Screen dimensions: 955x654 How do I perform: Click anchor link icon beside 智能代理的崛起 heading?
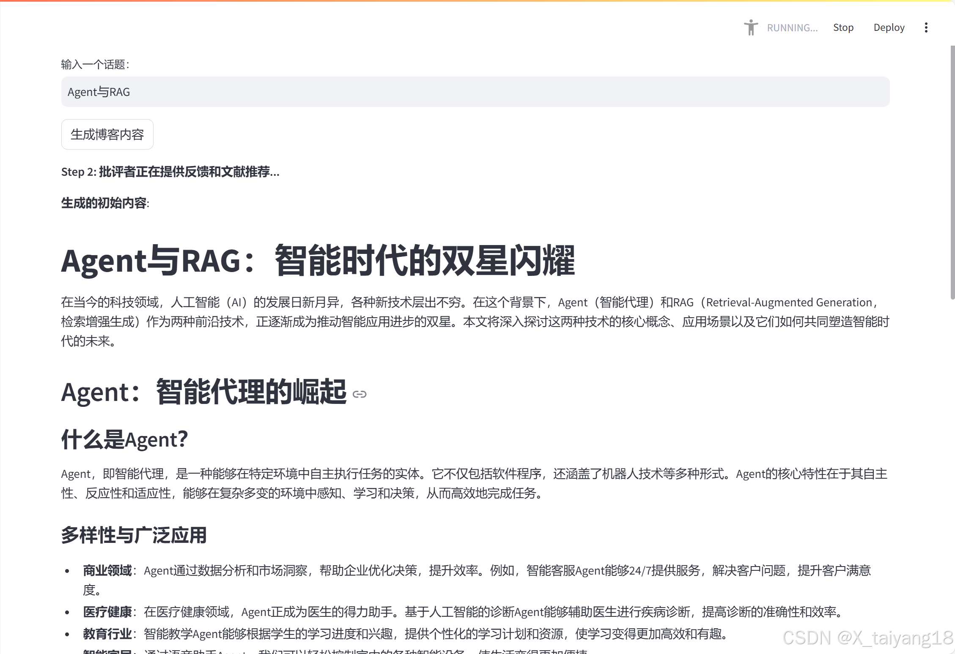coord(359,394)
